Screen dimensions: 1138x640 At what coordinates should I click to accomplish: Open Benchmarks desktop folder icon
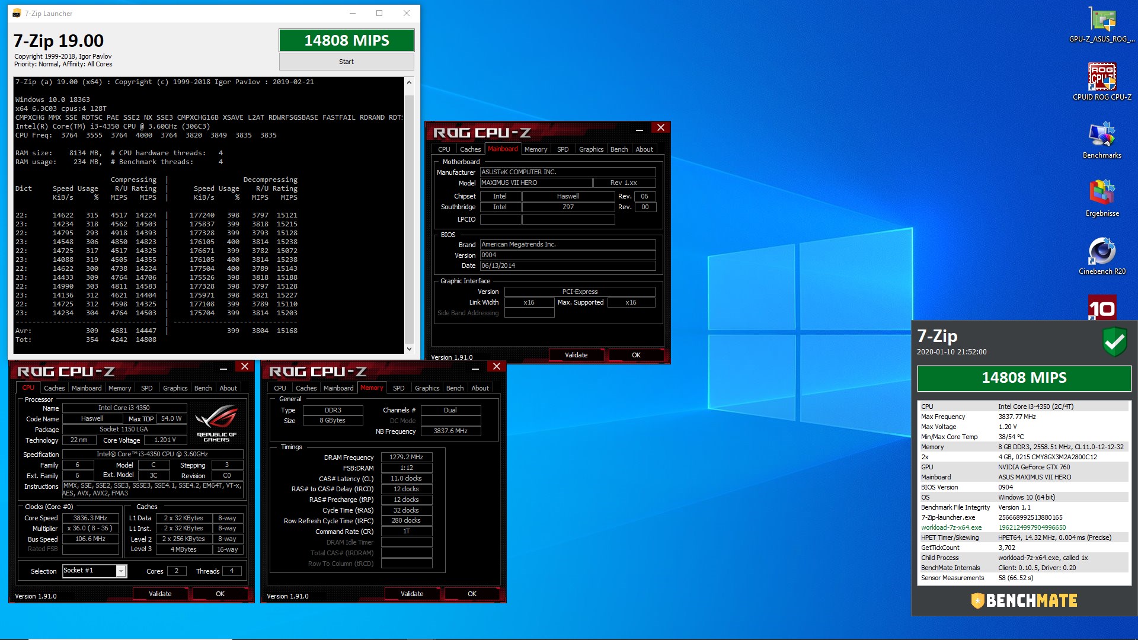tap(1102, 140)
